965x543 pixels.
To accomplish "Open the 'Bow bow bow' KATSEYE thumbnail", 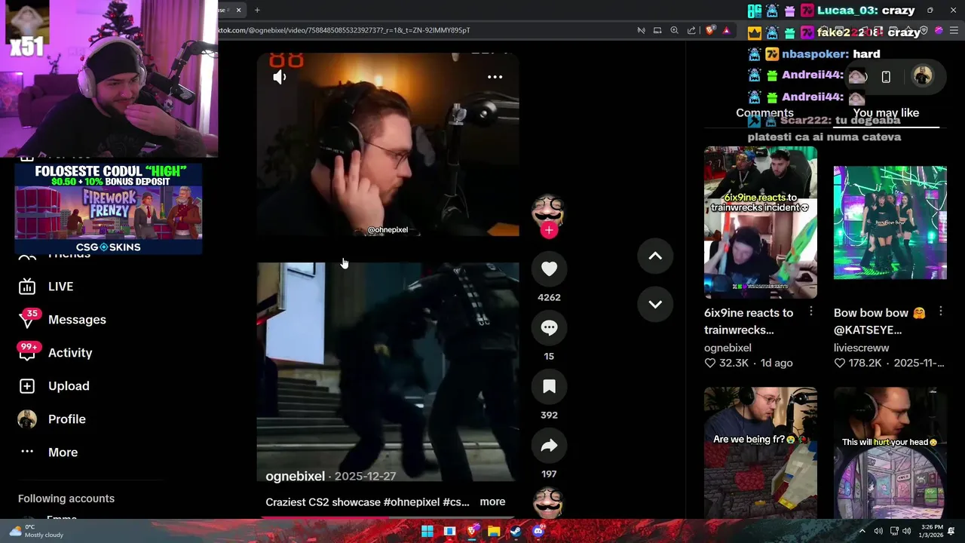I will pos(890,223).
